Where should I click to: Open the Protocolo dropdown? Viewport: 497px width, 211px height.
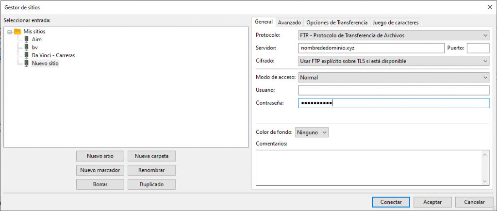click(393, 35)
